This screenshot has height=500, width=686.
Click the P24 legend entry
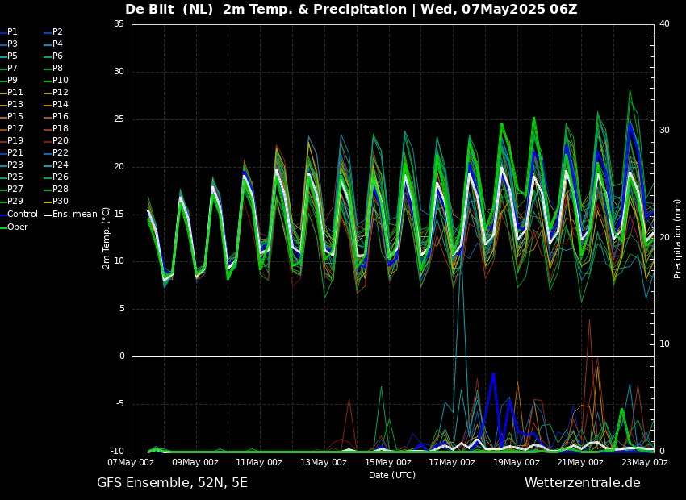point(61,165)
